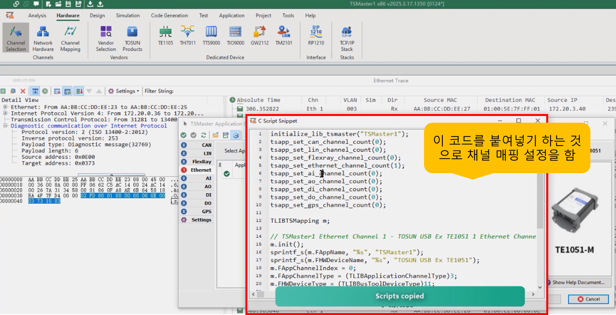The image size is (616, 315).
Task: Click Show Help Document button
Action: point(579,282)
